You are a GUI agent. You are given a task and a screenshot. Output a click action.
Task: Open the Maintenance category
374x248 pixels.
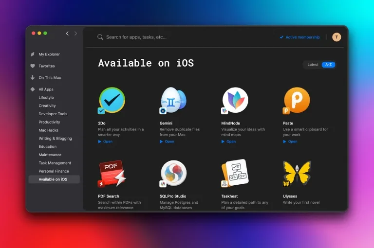tap(50, 155)
